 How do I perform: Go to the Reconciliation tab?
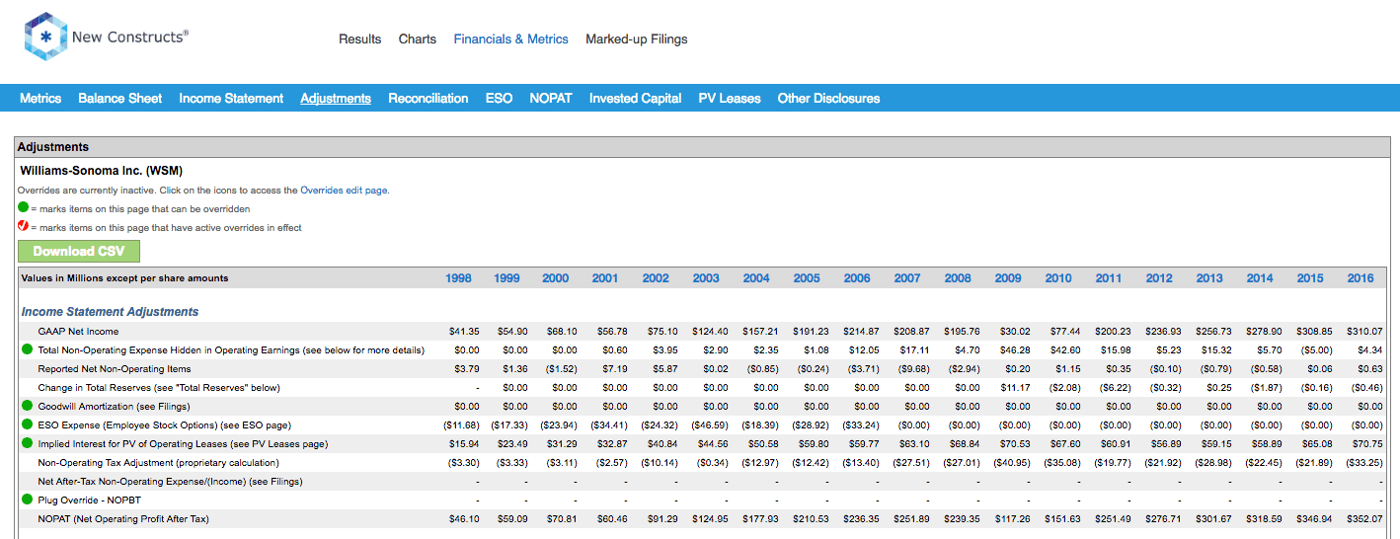428,98
